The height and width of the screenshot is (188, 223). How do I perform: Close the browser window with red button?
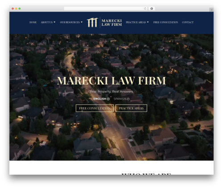[x=13, y=9]
